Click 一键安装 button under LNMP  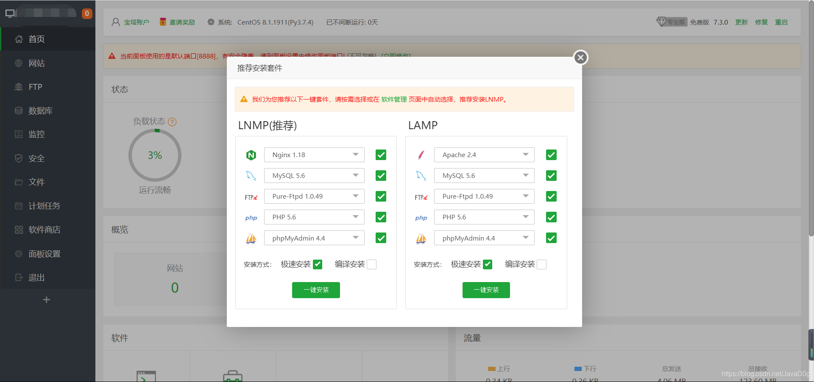[x=316, y=290]
